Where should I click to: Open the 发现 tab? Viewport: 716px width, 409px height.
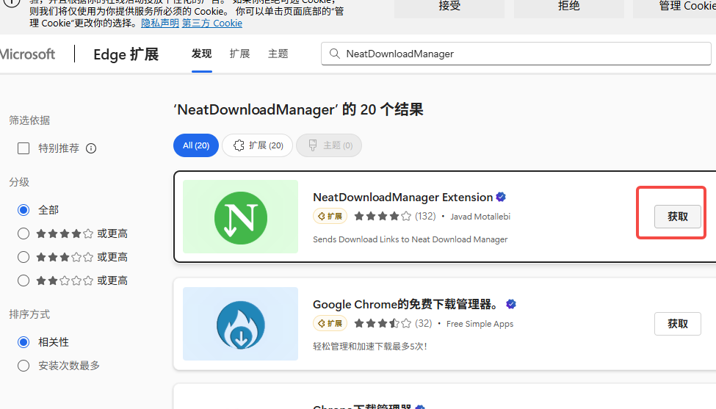tap(201, 54)
